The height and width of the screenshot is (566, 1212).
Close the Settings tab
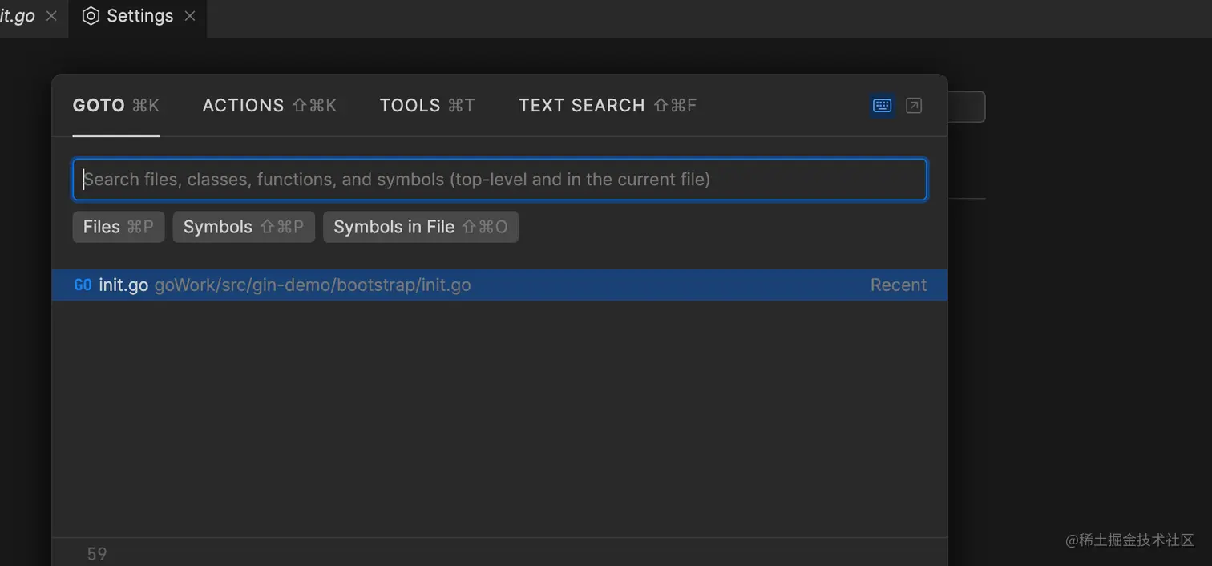(190, 16)
